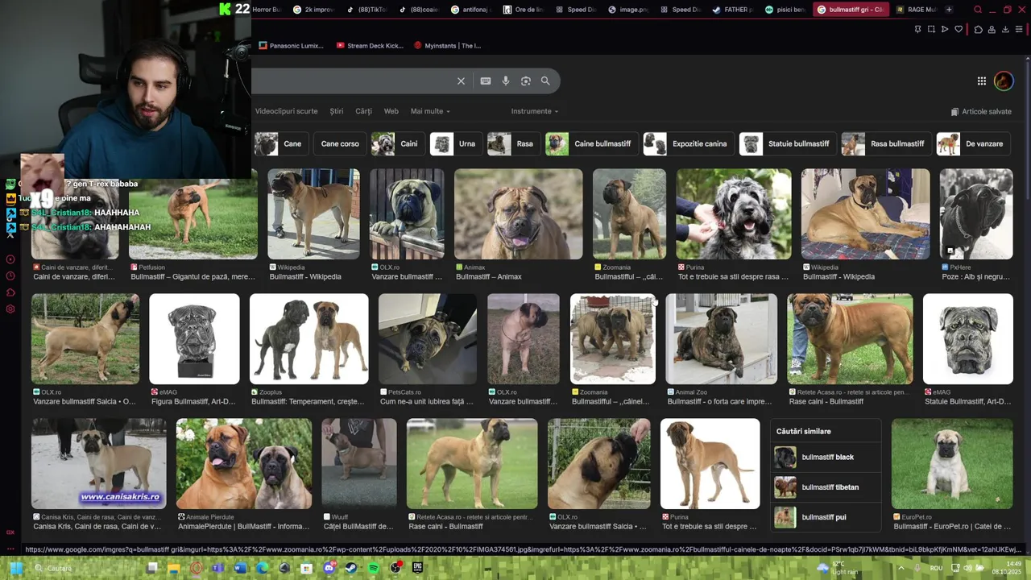This screenshot has height=580, width=1031.
Task: Open the browser downloads icon
Action: pyautogui.click(x=1005, y=29)
